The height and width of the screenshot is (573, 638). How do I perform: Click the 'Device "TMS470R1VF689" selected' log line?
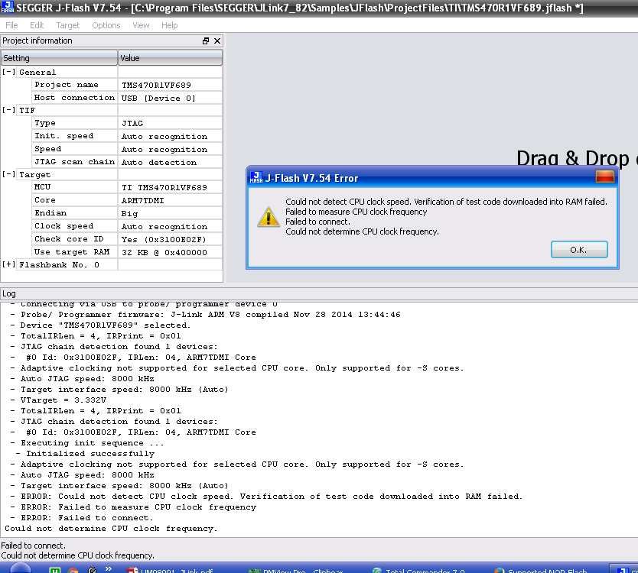(99, 325)
